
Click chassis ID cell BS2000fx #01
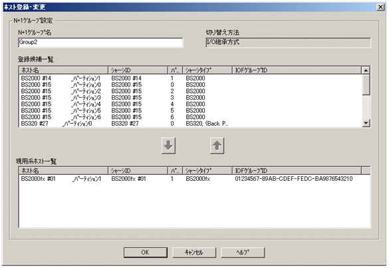(x=128, y=179)
